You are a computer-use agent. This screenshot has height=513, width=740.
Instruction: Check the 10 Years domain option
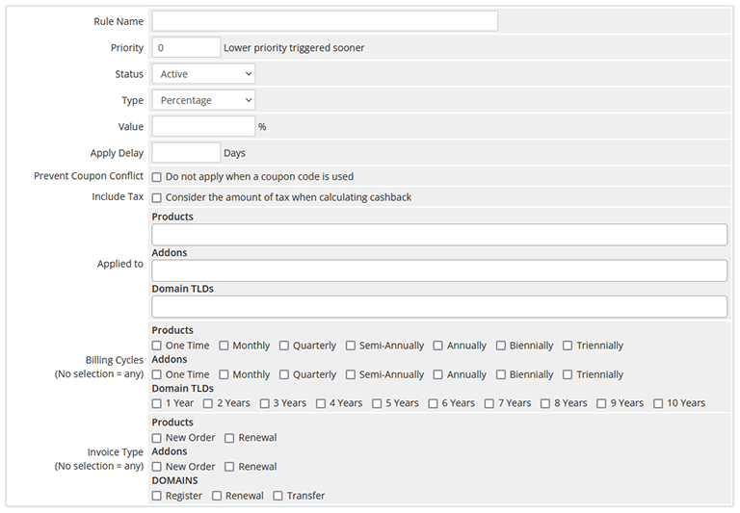coord(659,403)
